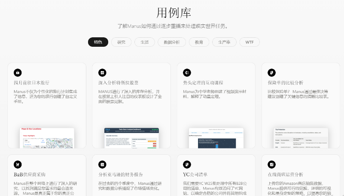Open the 势头定理的互动课程 title

click(x=203, y=83)
